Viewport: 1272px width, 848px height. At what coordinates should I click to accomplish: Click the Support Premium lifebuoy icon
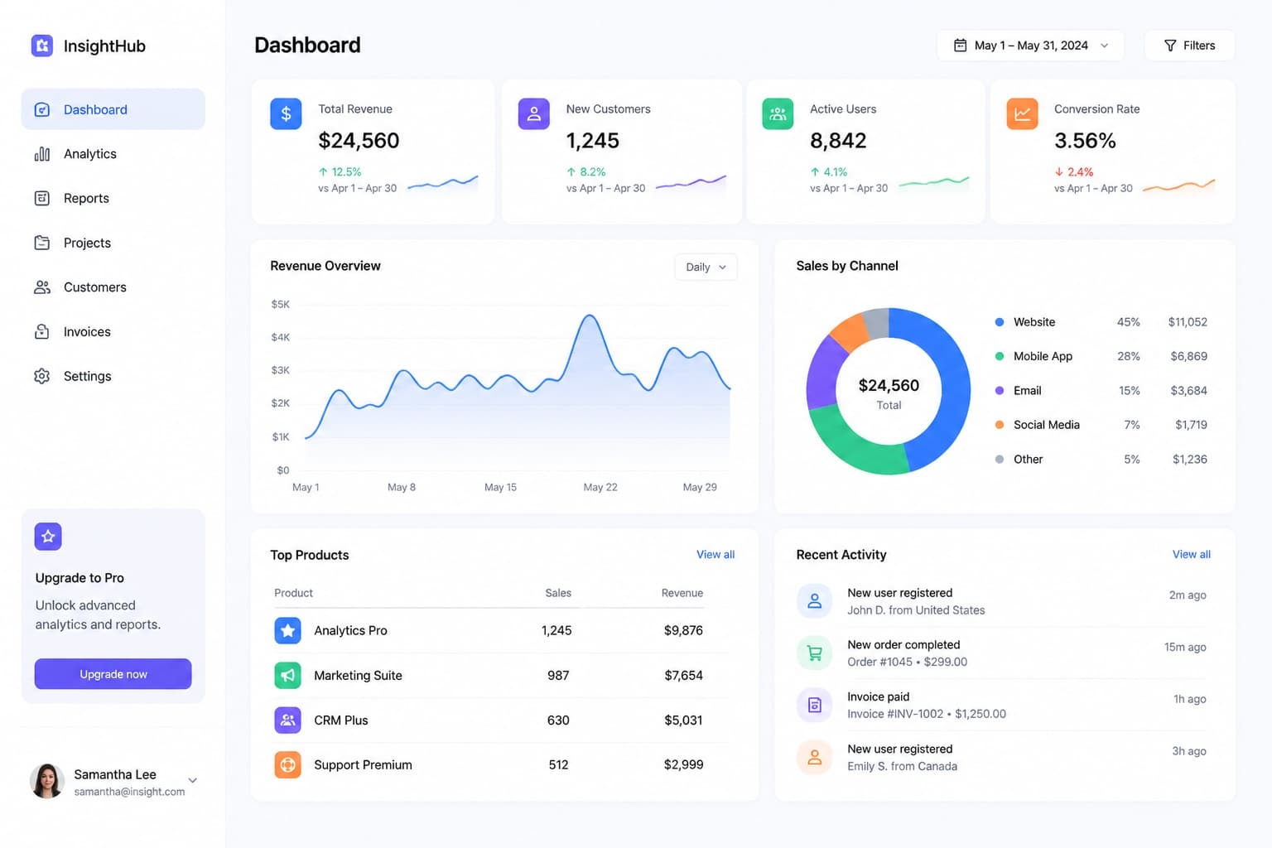(287, 764)
